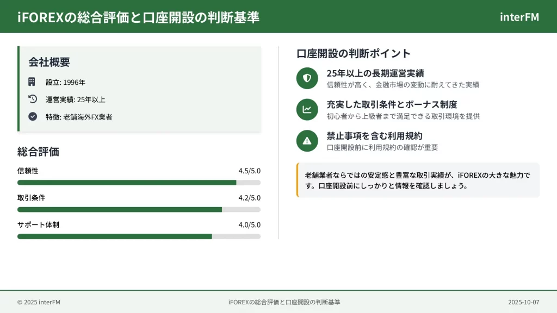Click the 4.5/5.0 score for 信頼性

tap(249, 171)
